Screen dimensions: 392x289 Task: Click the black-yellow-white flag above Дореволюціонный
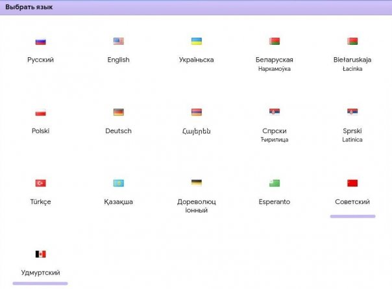tap(197, 182)
